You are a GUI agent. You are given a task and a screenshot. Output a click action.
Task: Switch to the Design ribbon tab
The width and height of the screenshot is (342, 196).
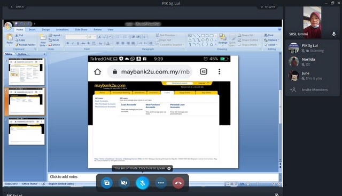coord(45,29)
